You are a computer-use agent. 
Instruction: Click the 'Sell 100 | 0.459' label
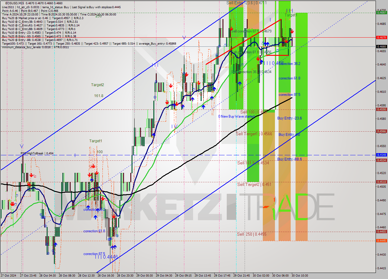click(x=253, y=112)
